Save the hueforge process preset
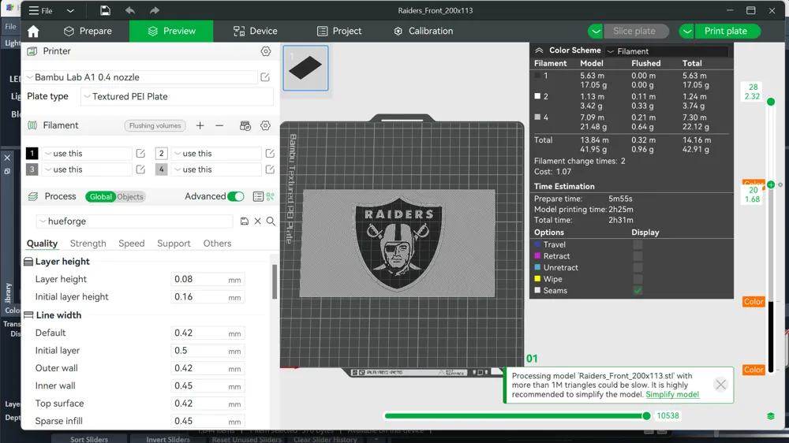 245,221
